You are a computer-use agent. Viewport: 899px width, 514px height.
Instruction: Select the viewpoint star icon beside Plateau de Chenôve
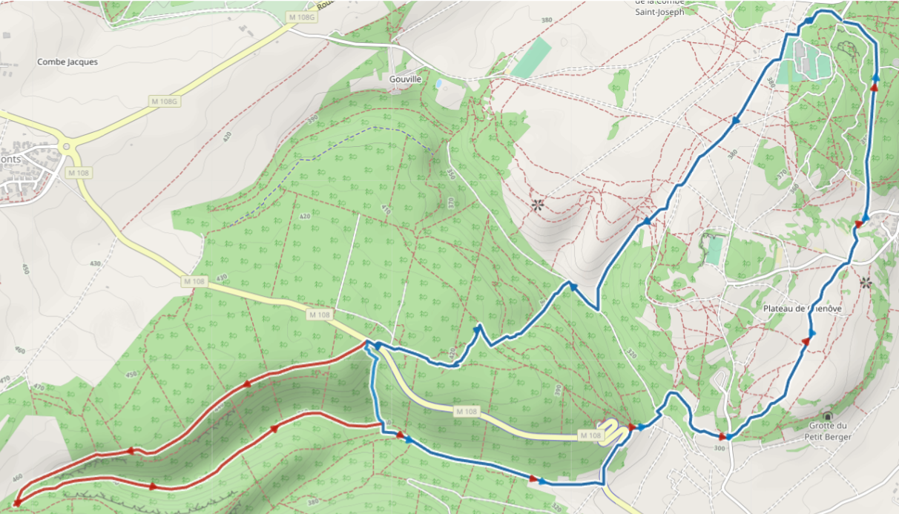pos(865,282)
